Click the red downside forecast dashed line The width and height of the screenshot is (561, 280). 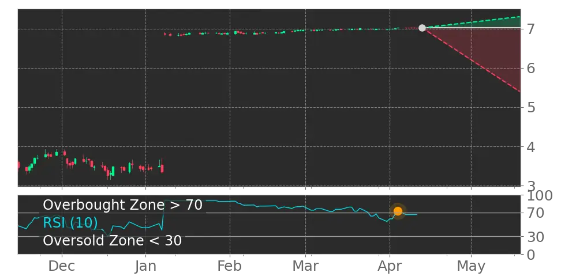point(471,60)
